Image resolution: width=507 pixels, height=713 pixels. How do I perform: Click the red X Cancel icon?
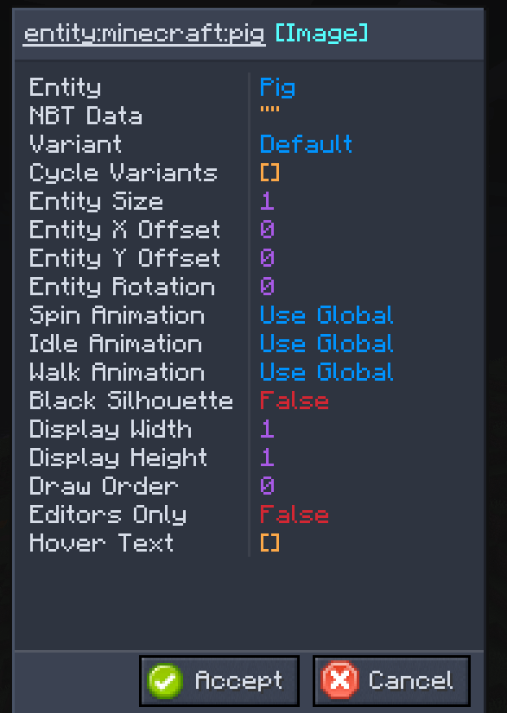click(339, 681)
